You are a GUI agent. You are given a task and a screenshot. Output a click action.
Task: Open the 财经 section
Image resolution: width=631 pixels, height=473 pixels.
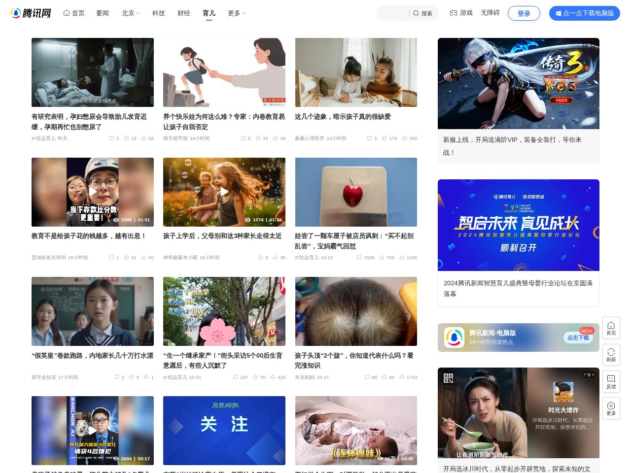[x=184, y=13]
